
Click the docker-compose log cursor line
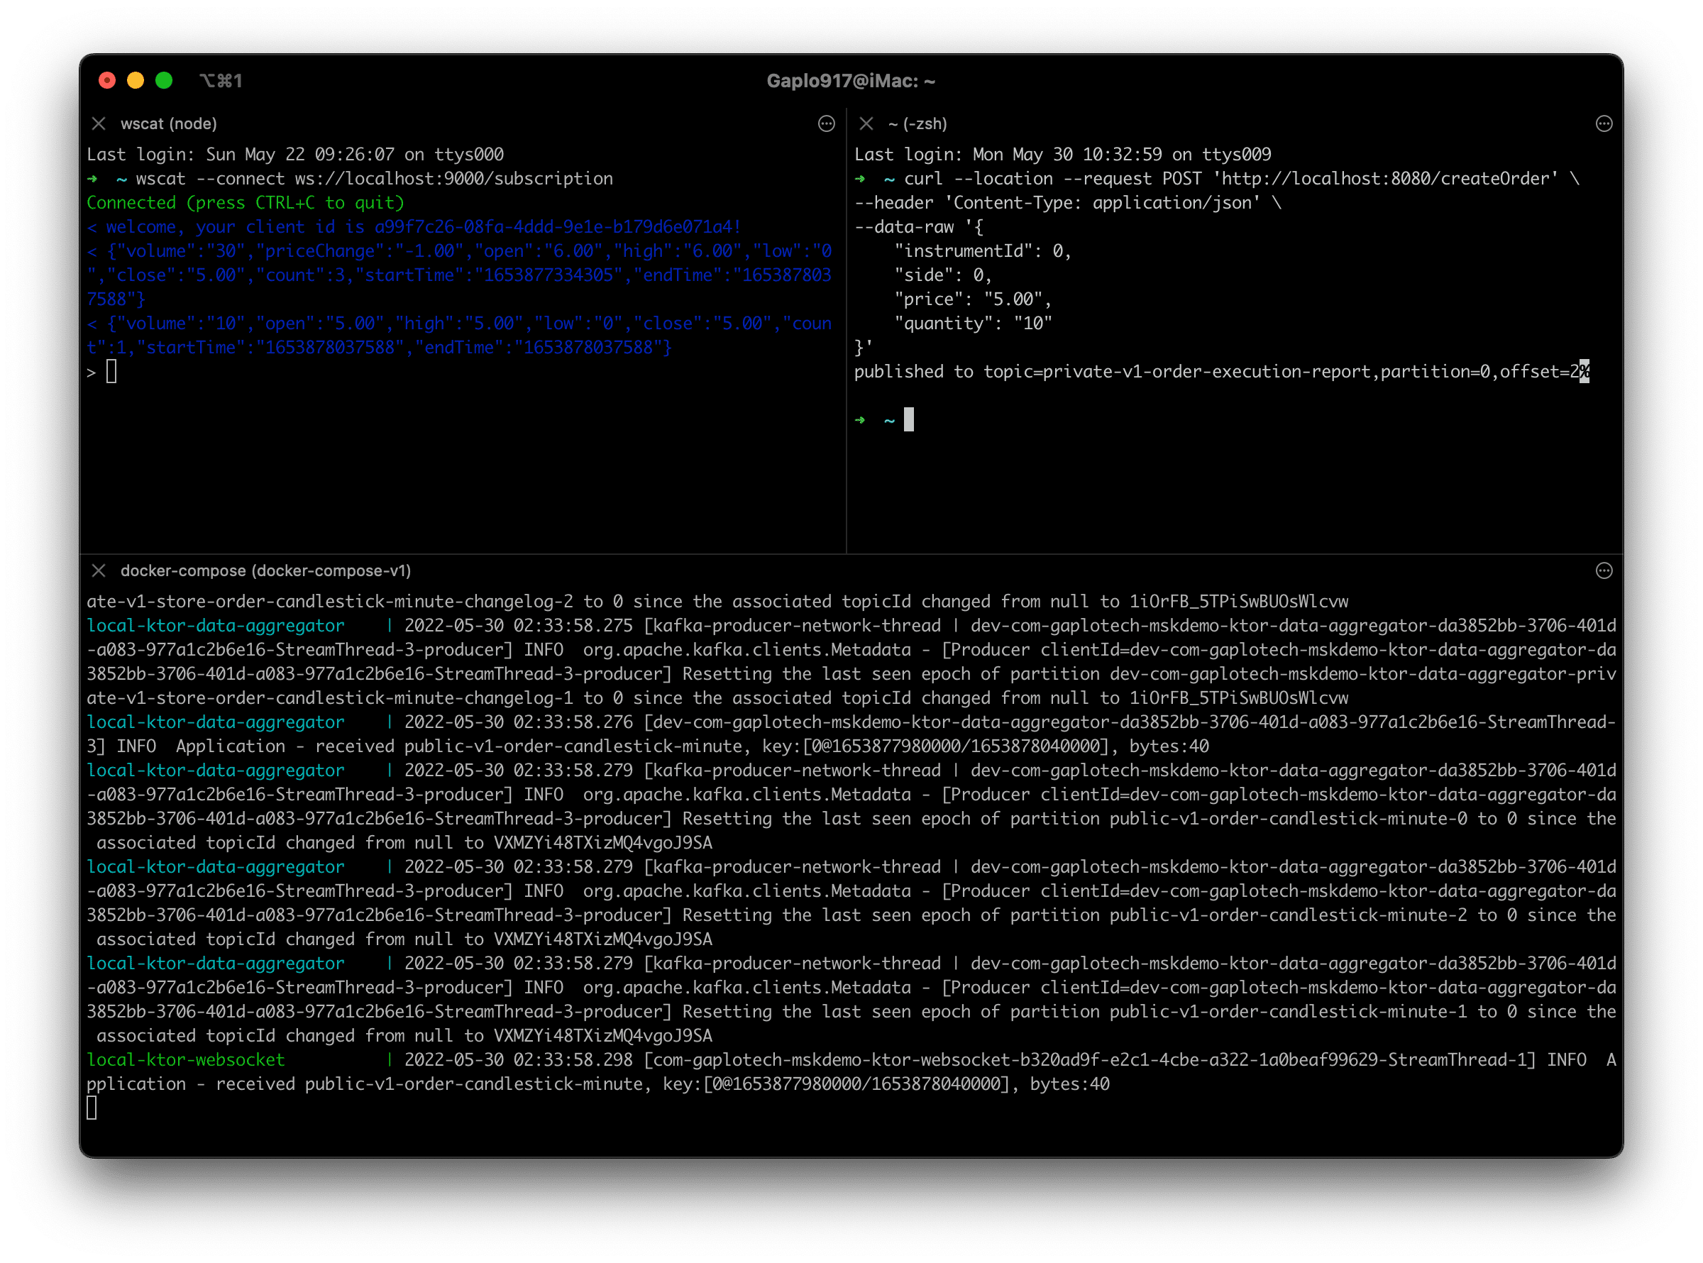point(92,1108)
